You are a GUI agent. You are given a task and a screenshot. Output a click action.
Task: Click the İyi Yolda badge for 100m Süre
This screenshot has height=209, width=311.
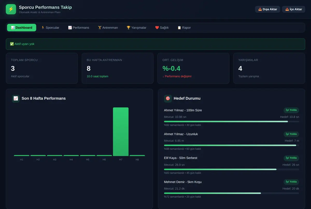291,110
